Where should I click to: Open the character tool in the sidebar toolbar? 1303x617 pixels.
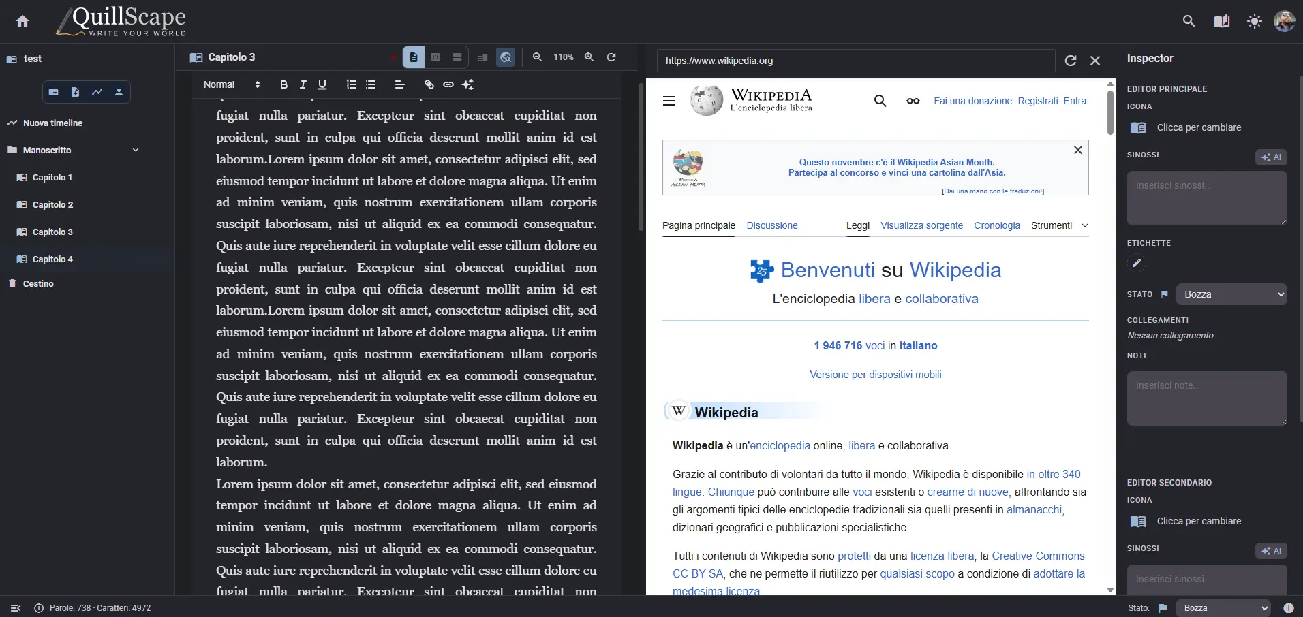[x=119, y=92]
